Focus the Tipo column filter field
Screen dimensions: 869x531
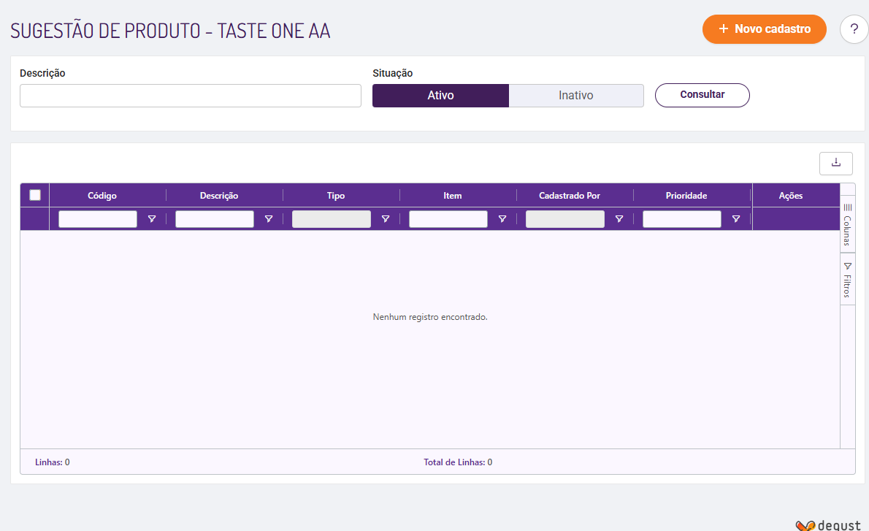pyautogui.click(x=332, y=219)
